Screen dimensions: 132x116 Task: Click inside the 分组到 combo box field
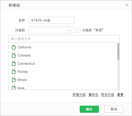(x=48, y=30)
